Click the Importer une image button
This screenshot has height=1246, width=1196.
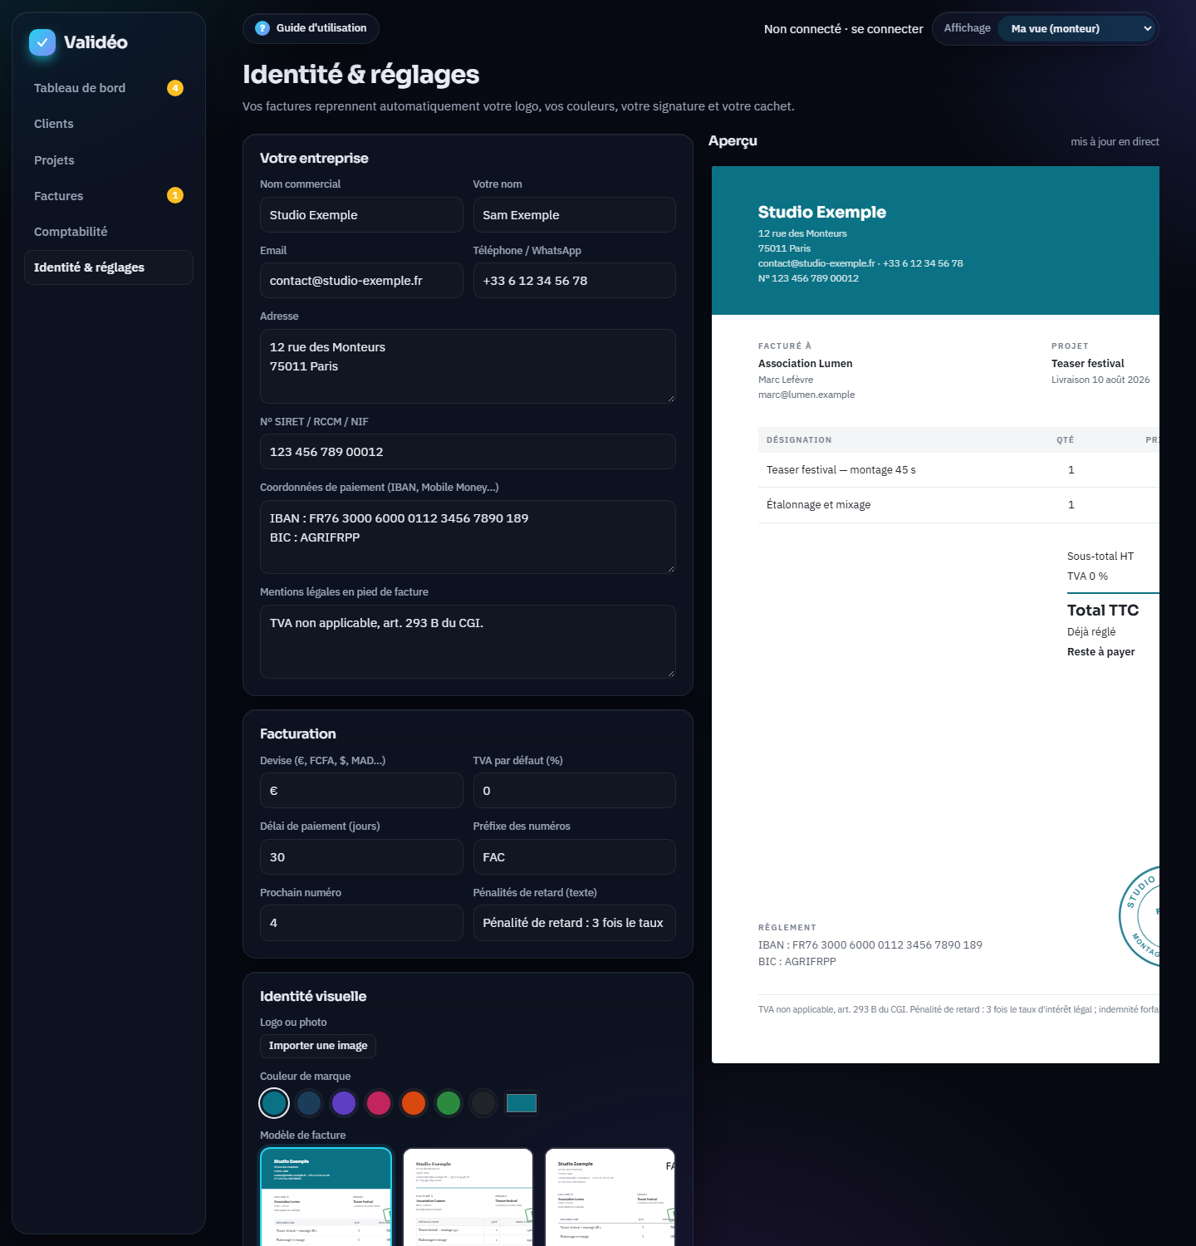point(318,1046)
